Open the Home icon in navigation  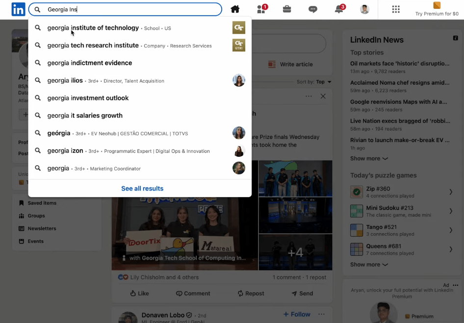[x=235, y=9]
